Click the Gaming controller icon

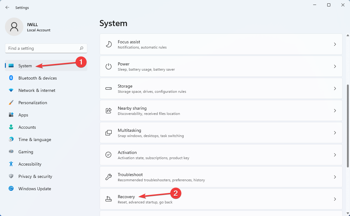(11, 151)
